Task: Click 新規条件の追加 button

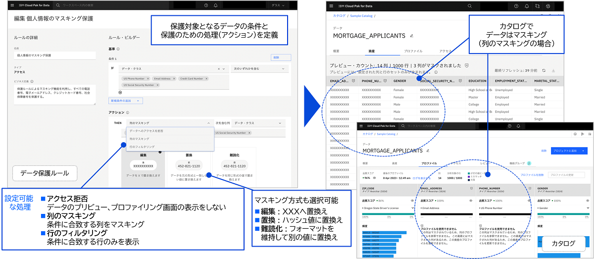Action: (126, 101)
